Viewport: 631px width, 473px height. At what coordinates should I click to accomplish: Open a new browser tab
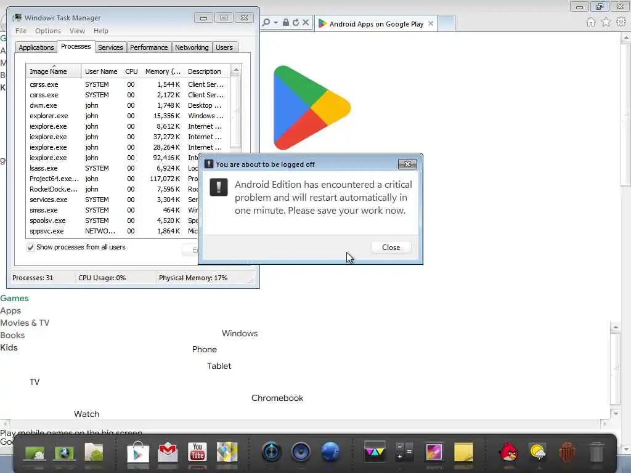tap(446, 23)
